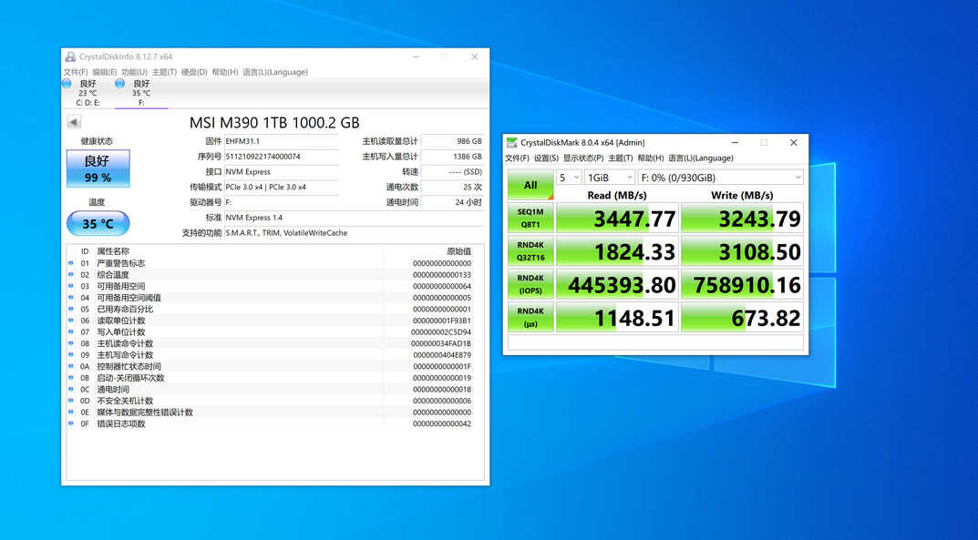Image resolution: width=978 pixels, height=540 pixels.
Task: Click the 35 °C temperature button
Action: pos(98,224)
